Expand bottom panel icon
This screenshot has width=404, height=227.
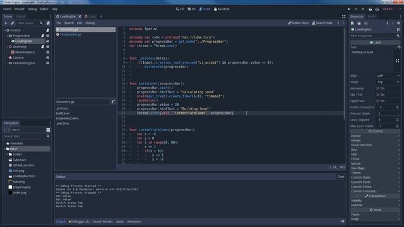[343, 221]
